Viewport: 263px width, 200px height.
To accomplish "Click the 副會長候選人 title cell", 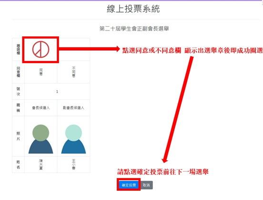I will coord(73,108).
